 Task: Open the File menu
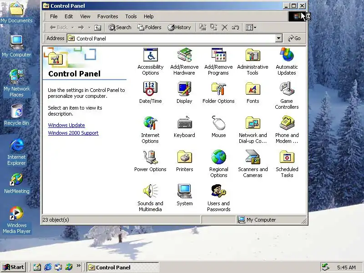[x=54, y=16]
